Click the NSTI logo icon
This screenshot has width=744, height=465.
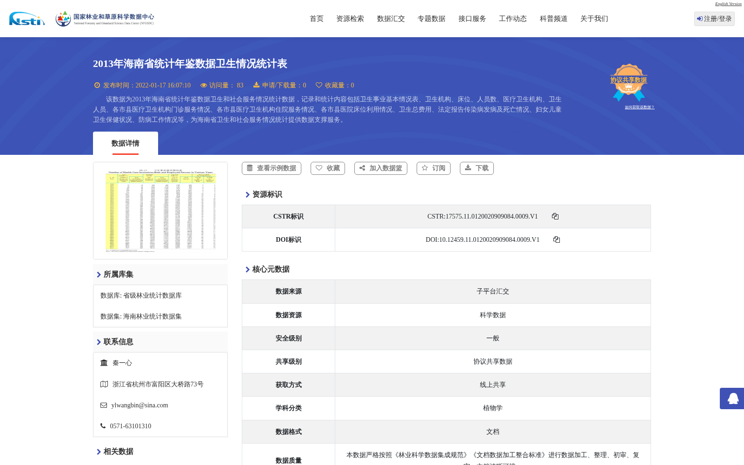click(27, 19)
